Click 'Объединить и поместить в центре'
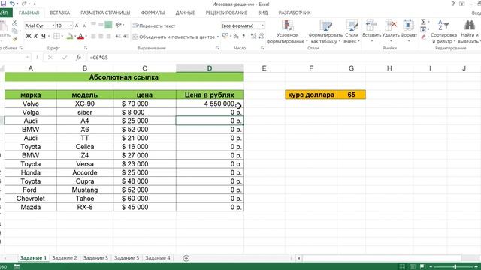 pyautogui.click(x=174, y=37)
